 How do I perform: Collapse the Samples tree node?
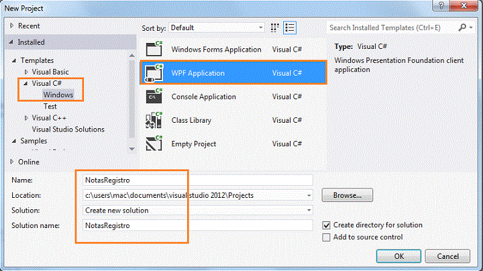[x=14, y=141]
